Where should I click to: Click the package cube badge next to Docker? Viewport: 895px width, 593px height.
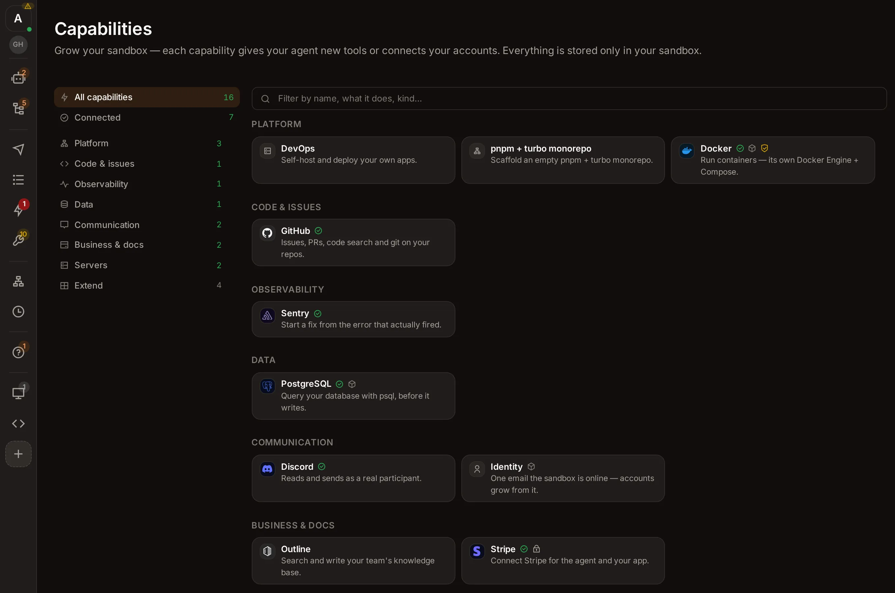(x=752, y=148)
